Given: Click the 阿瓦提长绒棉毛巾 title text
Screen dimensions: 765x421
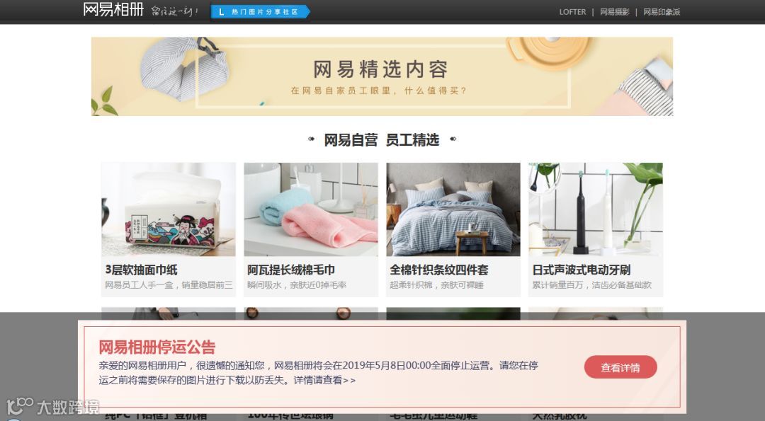Looking at the screenshot, I should point(291,270).
